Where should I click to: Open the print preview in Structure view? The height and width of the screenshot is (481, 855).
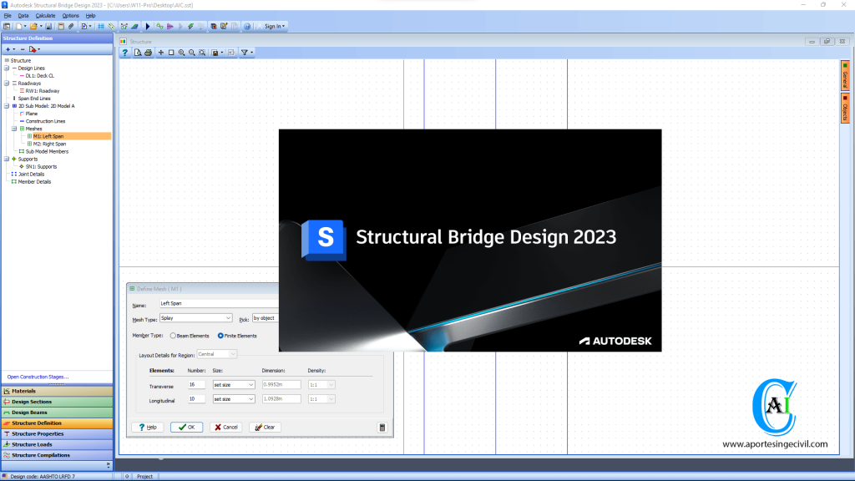tap(137, 53)
